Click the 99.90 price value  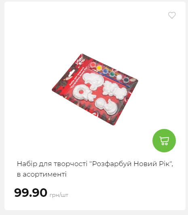31,192
